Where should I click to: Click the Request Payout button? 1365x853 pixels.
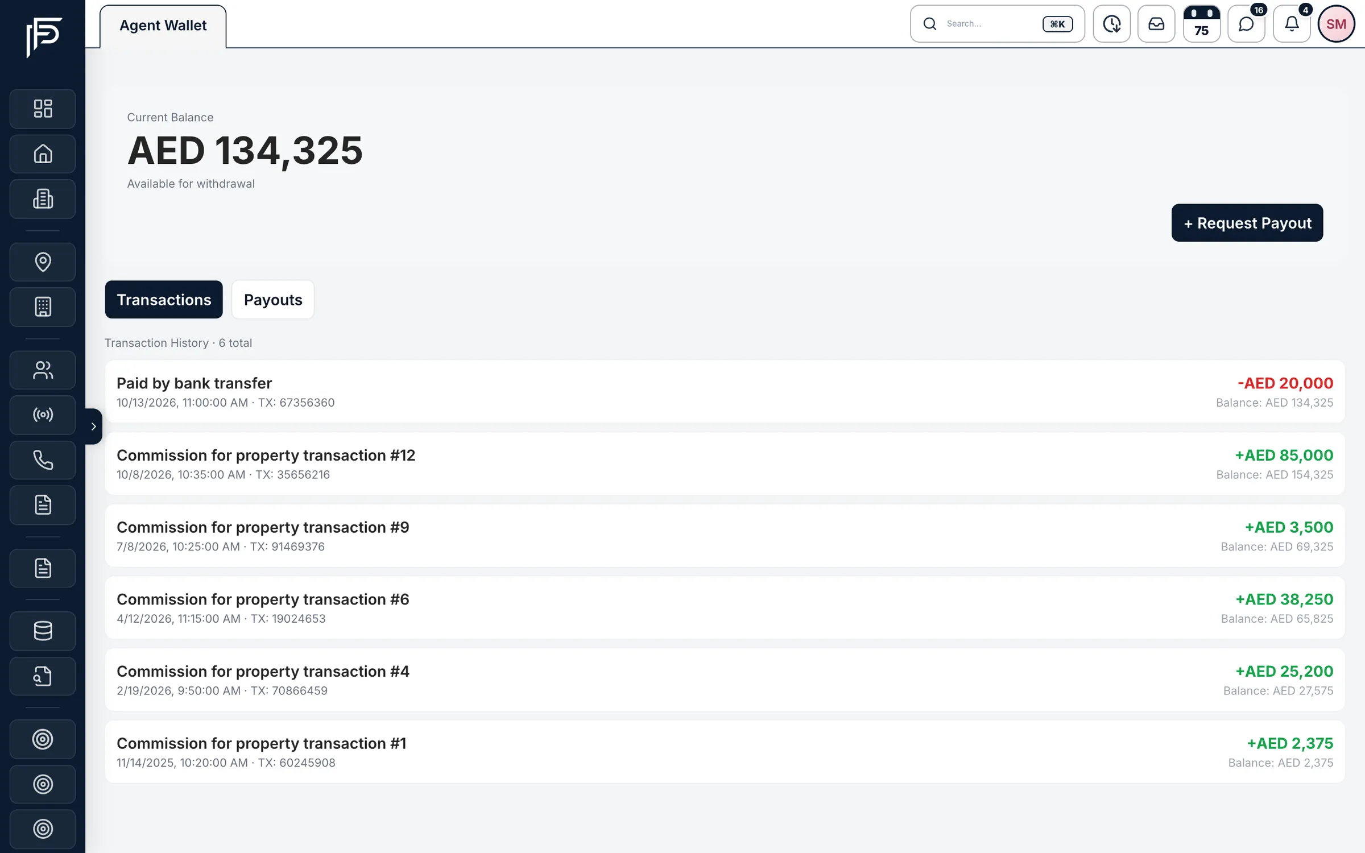coord(1247,223)
